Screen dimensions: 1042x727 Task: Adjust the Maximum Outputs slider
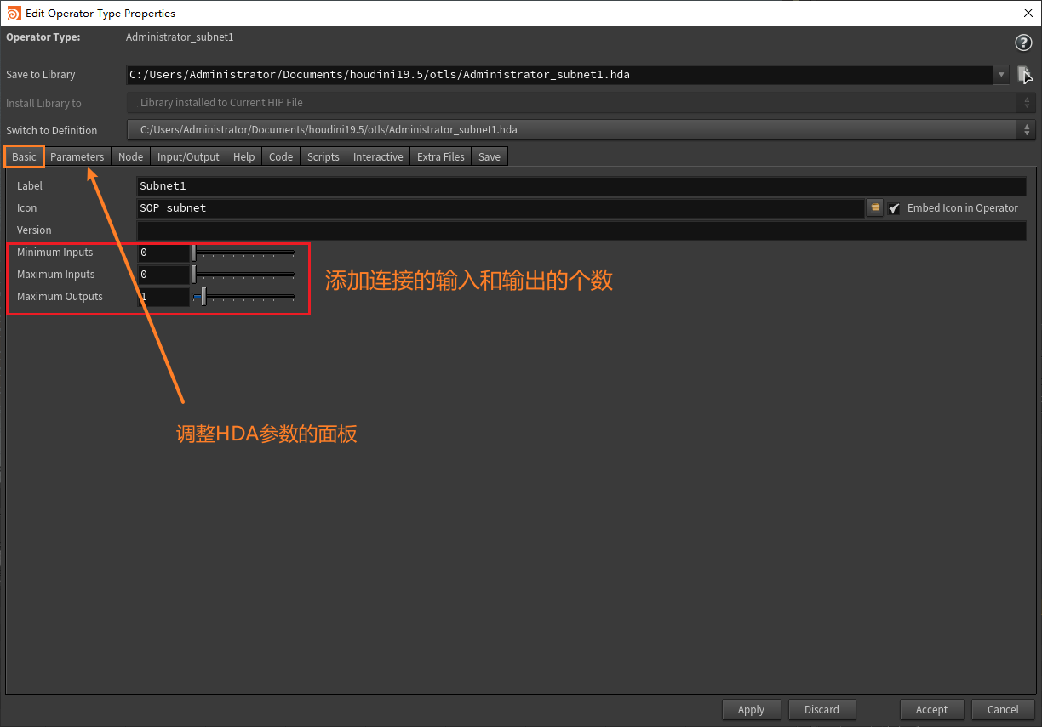click(x=243, y=297)
